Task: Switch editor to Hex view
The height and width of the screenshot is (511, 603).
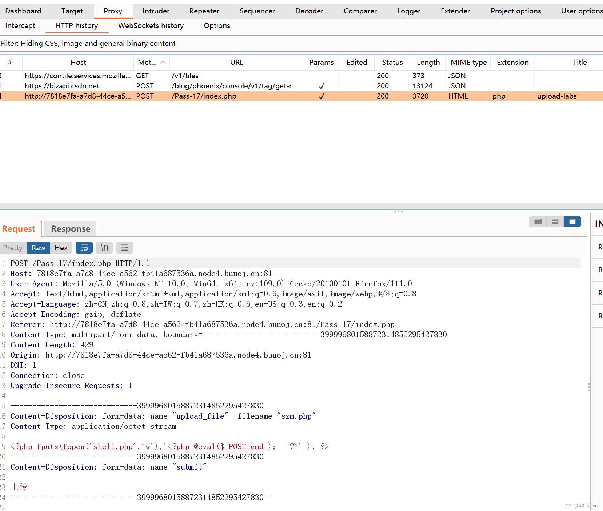Action: 61,248
